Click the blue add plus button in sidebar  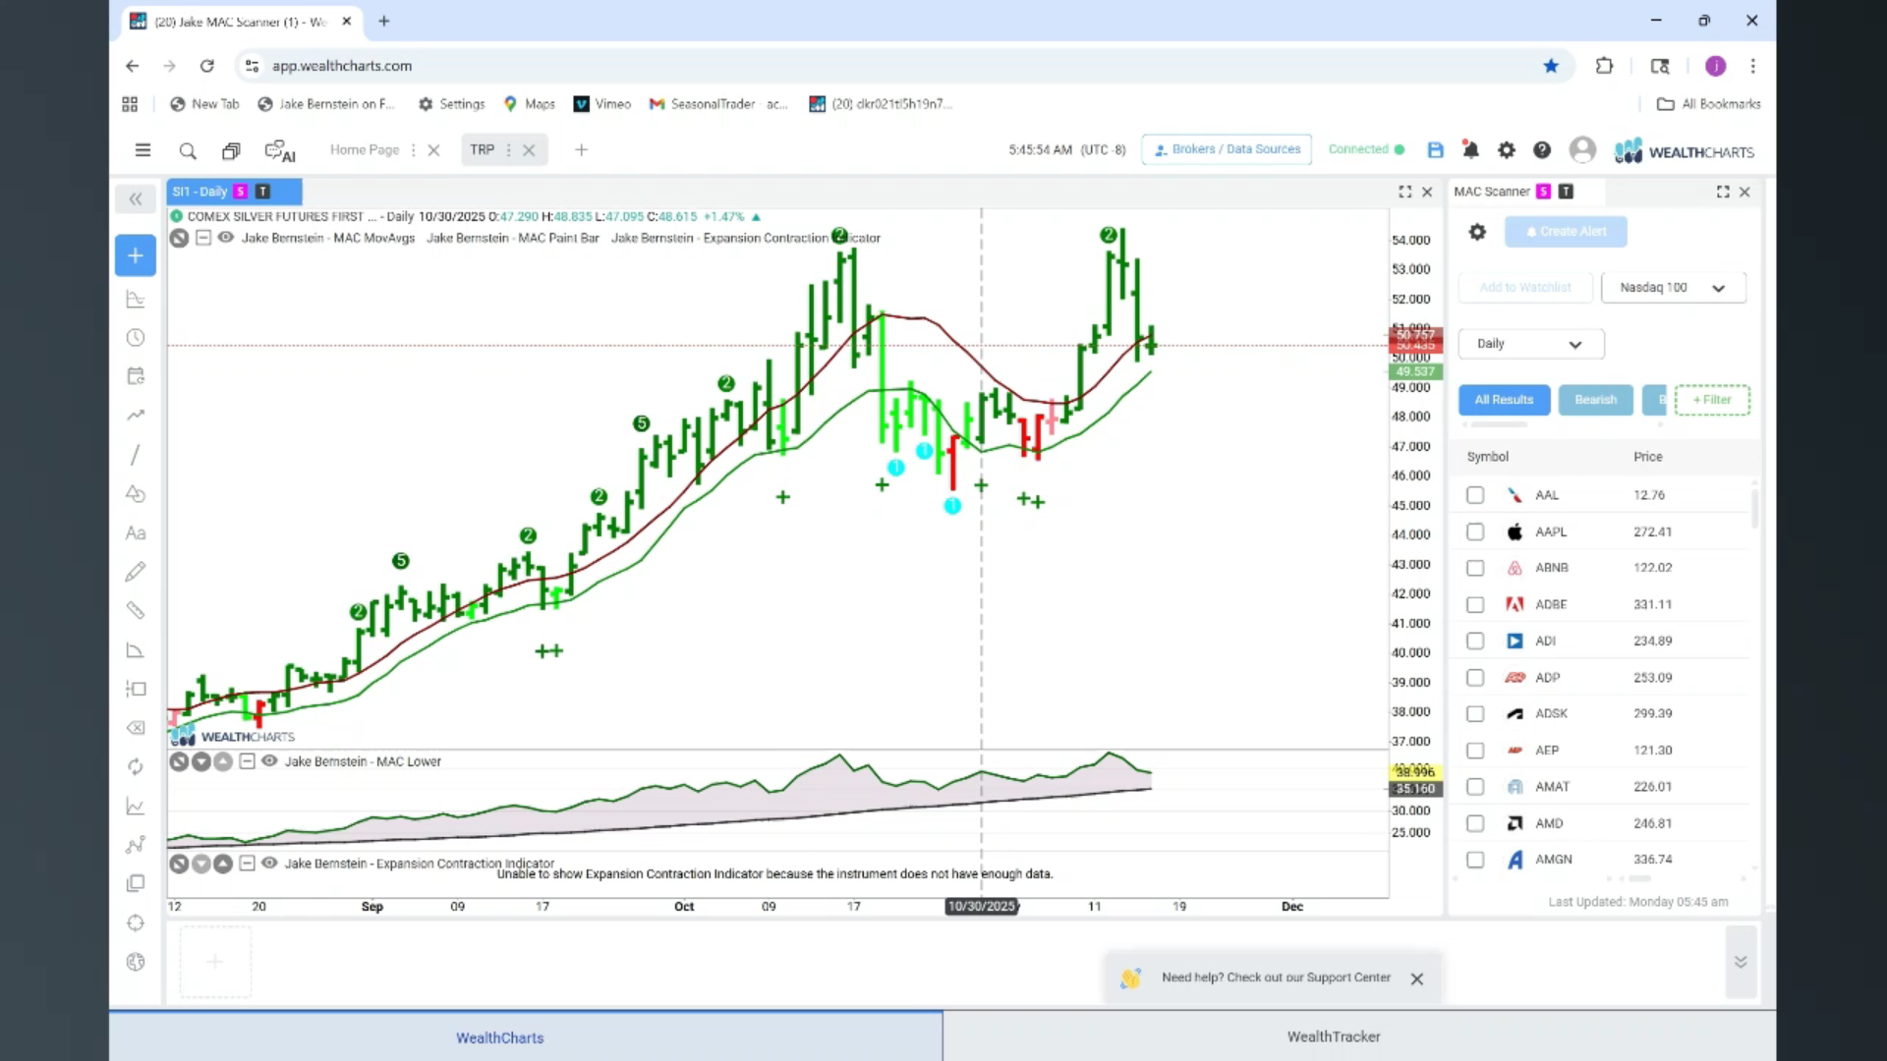pos(136,255)
